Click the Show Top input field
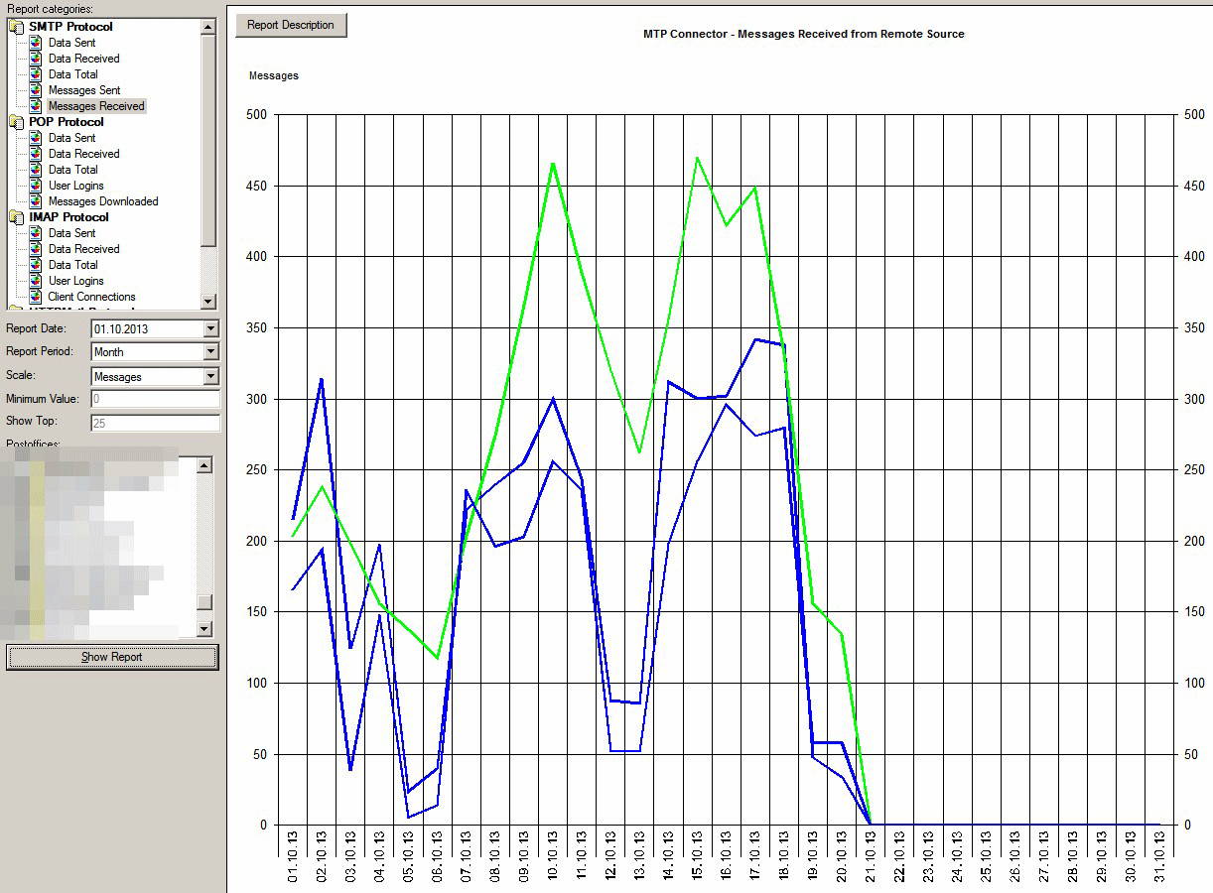The height and width of the screenshot is (893, 1213). coord(155,423)
